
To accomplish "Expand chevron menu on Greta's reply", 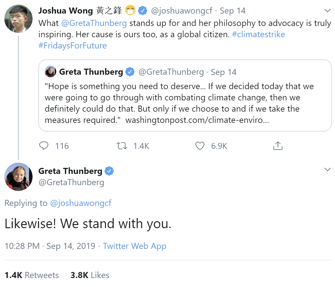I will [x=327, y=170].
